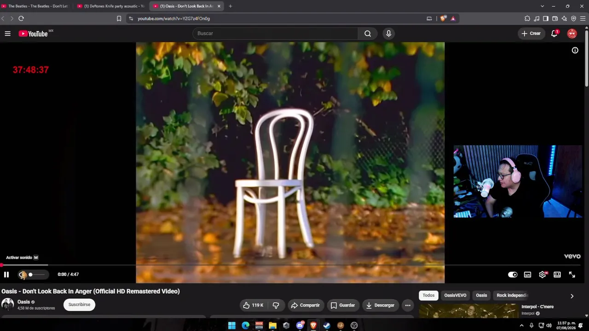Open the Leo AI sparkle icon
This screenshot has height=331, width=589.
click(564, 18)
